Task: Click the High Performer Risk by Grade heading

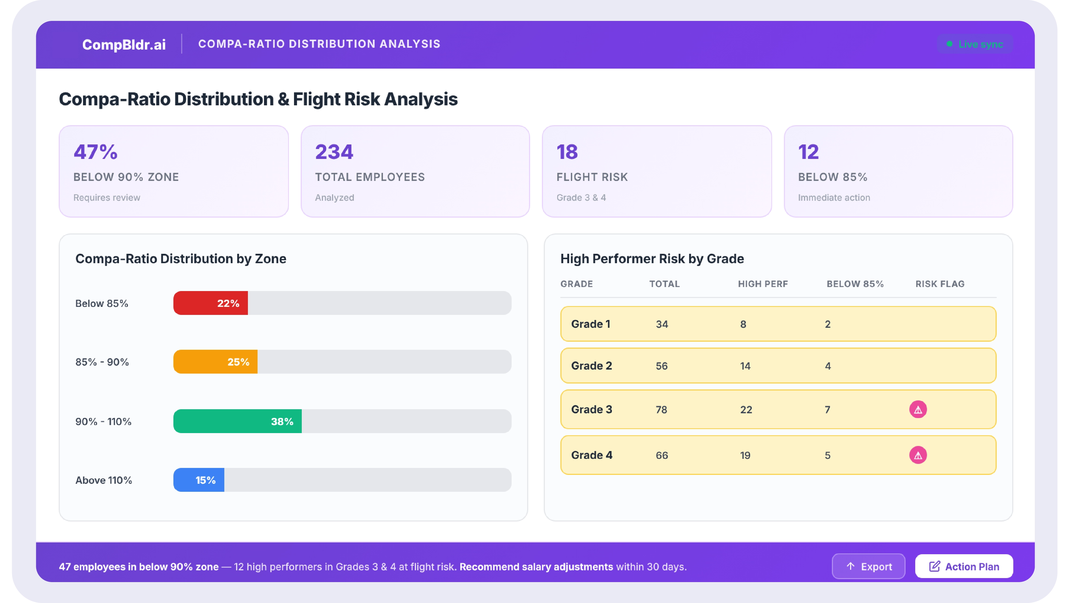Action: (652, 258)
